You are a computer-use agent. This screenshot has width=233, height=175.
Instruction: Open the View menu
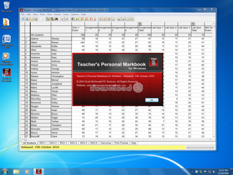49,14
